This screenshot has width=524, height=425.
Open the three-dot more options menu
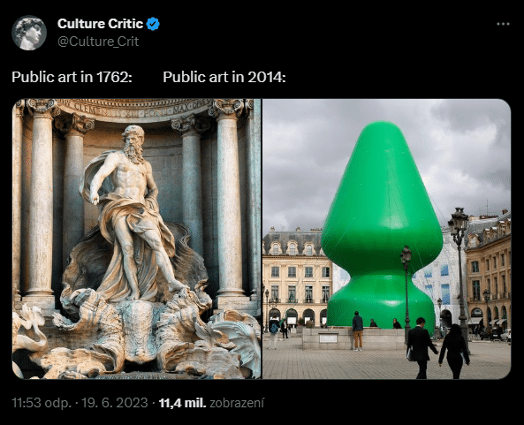click(503, 24)
